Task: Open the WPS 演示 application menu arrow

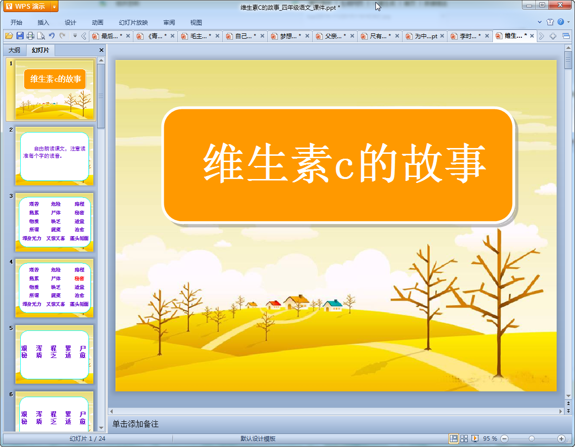Action: tap(54, 7)
